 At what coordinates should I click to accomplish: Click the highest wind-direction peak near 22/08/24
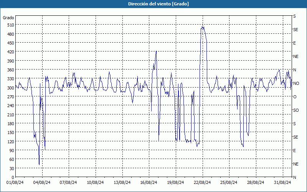[202, 26]
